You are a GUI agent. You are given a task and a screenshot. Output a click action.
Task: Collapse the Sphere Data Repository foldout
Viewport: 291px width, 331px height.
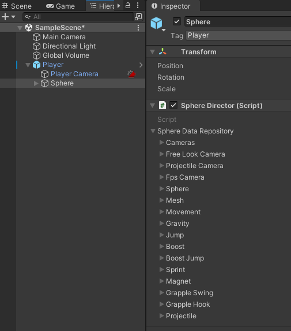pyautogui.click(x=153, y=131)
